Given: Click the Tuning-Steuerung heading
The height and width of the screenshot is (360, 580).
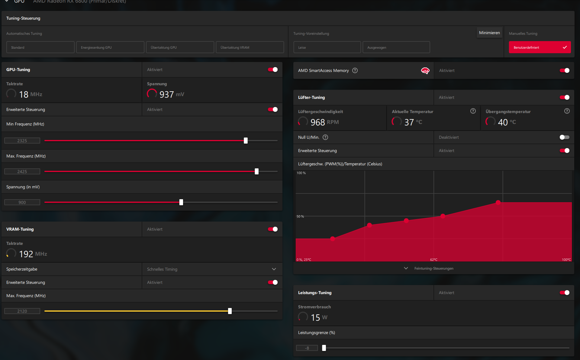Looking at the screenshot, I should [23, 18].
